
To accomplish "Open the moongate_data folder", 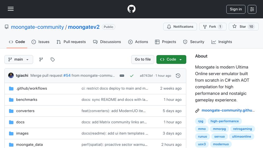I will [29, 145].
